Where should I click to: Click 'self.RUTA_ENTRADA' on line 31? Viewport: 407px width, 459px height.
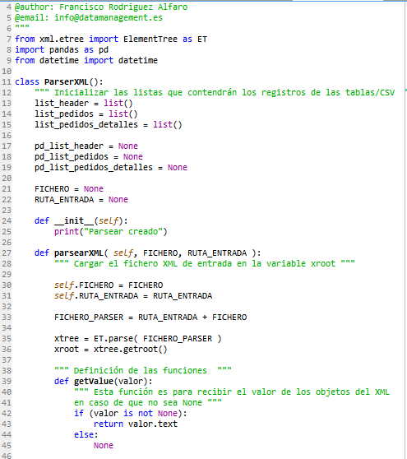(96, 296)
